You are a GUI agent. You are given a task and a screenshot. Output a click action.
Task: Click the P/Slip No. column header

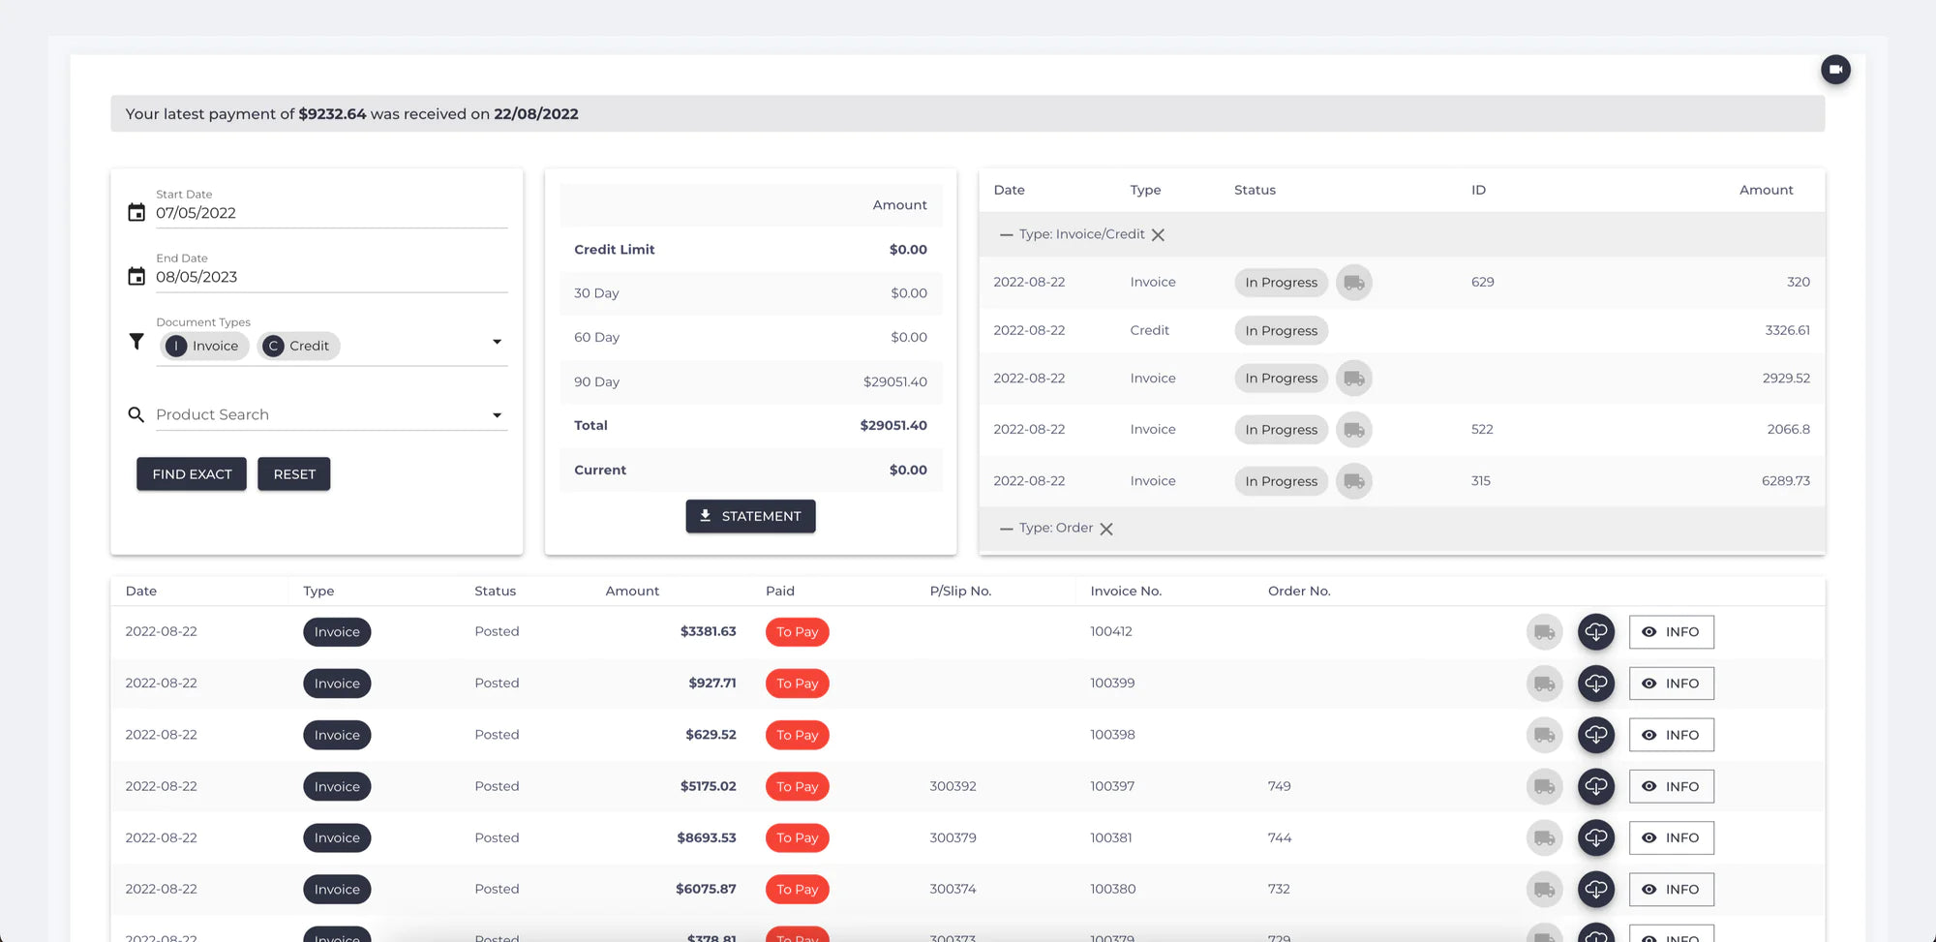[959, 591]
